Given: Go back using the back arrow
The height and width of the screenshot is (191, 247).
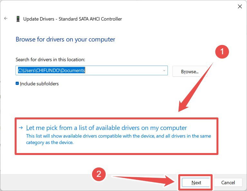Looking at the screenshot, I should [x=6, y=18].
